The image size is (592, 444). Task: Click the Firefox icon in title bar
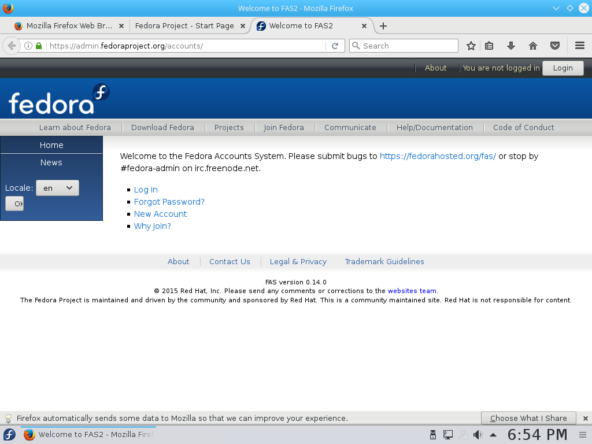coord(8,8)
